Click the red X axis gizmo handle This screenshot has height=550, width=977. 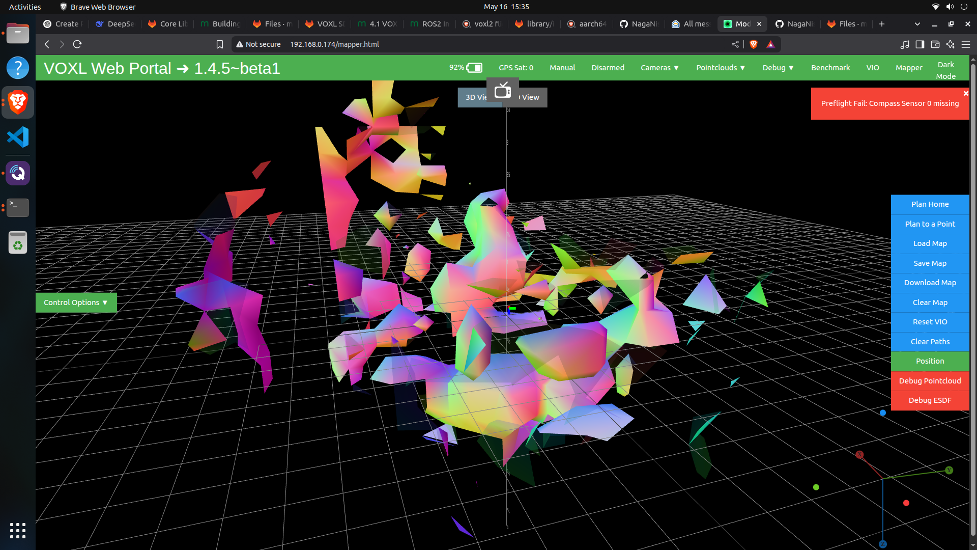click(x=859, y=454)
